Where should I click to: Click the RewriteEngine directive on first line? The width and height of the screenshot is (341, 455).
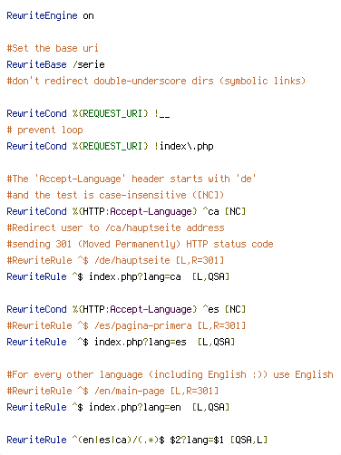tap(42, 15)
